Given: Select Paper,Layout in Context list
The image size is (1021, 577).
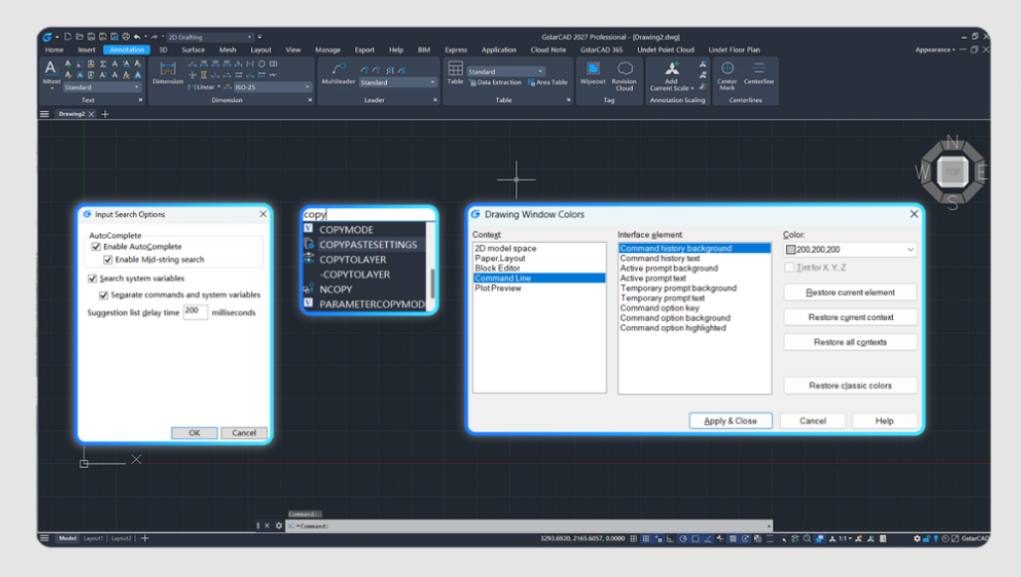Looking at the screenshot, I should (500, 258).
